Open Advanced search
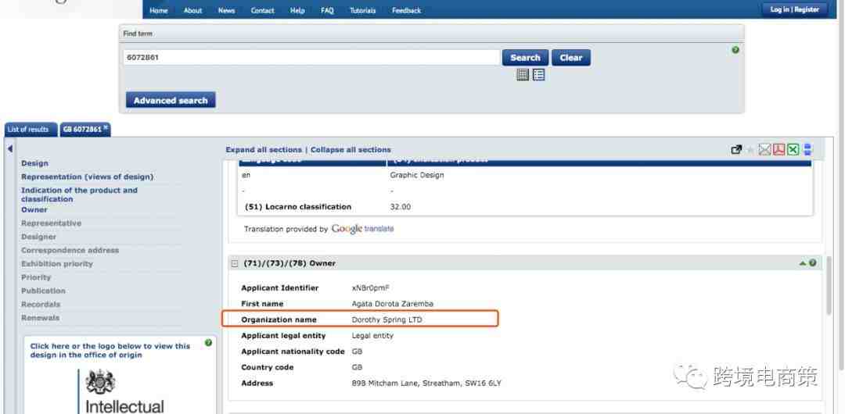This screenshot has height=414, width=845. click(x=171, y=100)
